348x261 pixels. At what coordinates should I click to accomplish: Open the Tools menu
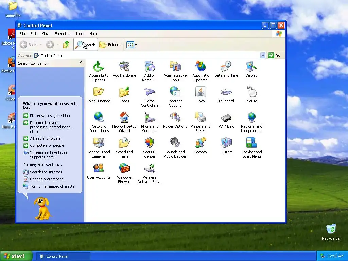(x=80, y=34)
